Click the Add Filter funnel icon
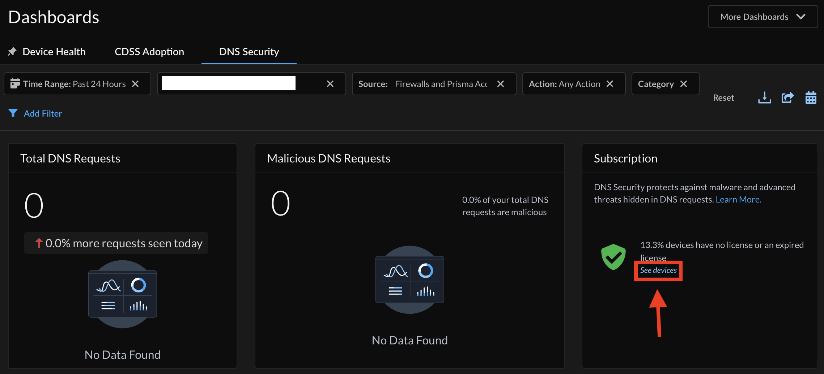The height and width of the screenshot is (374, 824). (x=13, y=113)
